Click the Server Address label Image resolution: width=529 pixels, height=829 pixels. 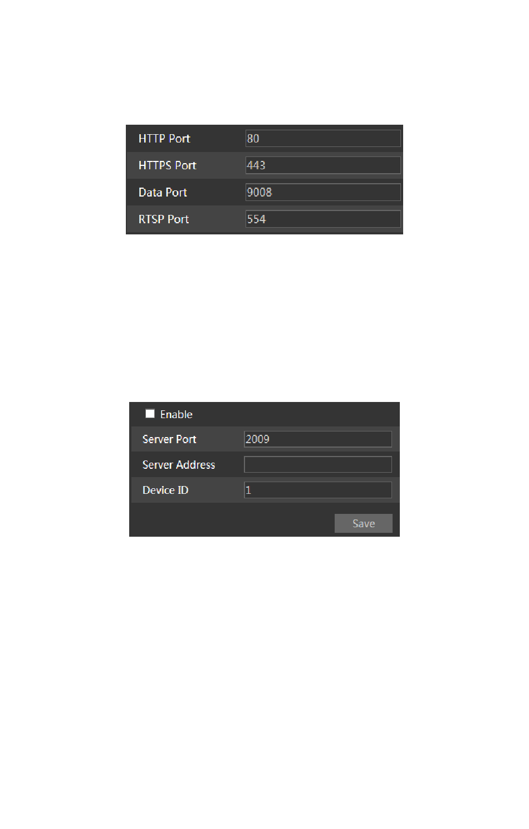tap(179, 465)
